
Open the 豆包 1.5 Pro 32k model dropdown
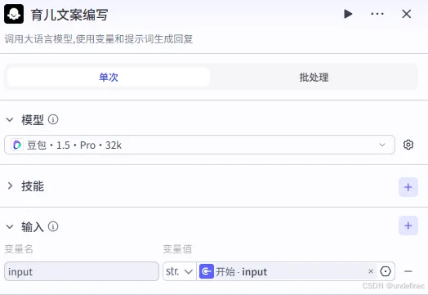click(x=199, y=145)
